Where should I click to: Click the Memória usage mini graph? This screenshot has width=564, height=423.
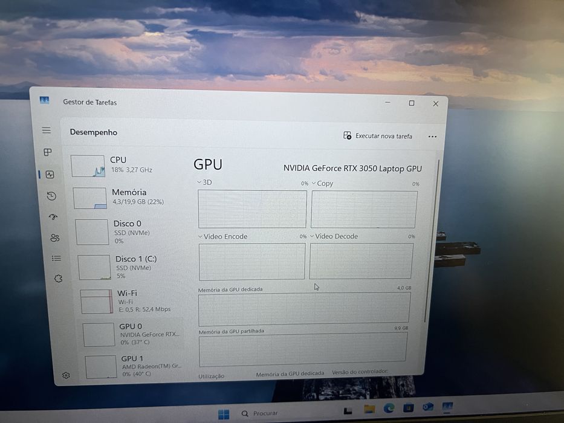[x=90, y=198]
